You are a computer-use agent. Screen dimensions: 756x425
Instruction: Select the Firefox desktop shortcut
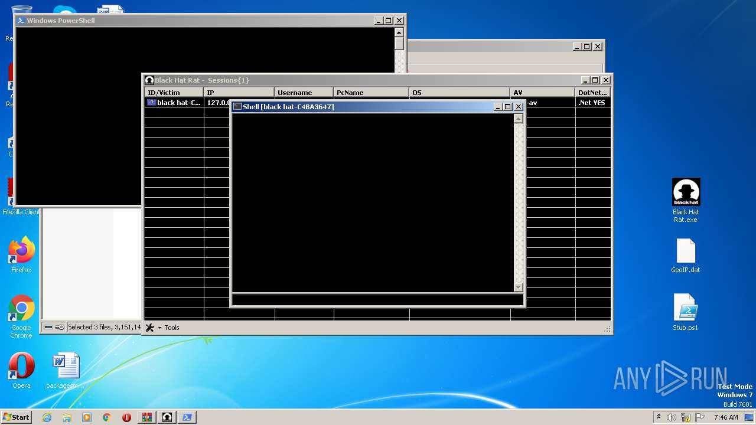(21, 255)
